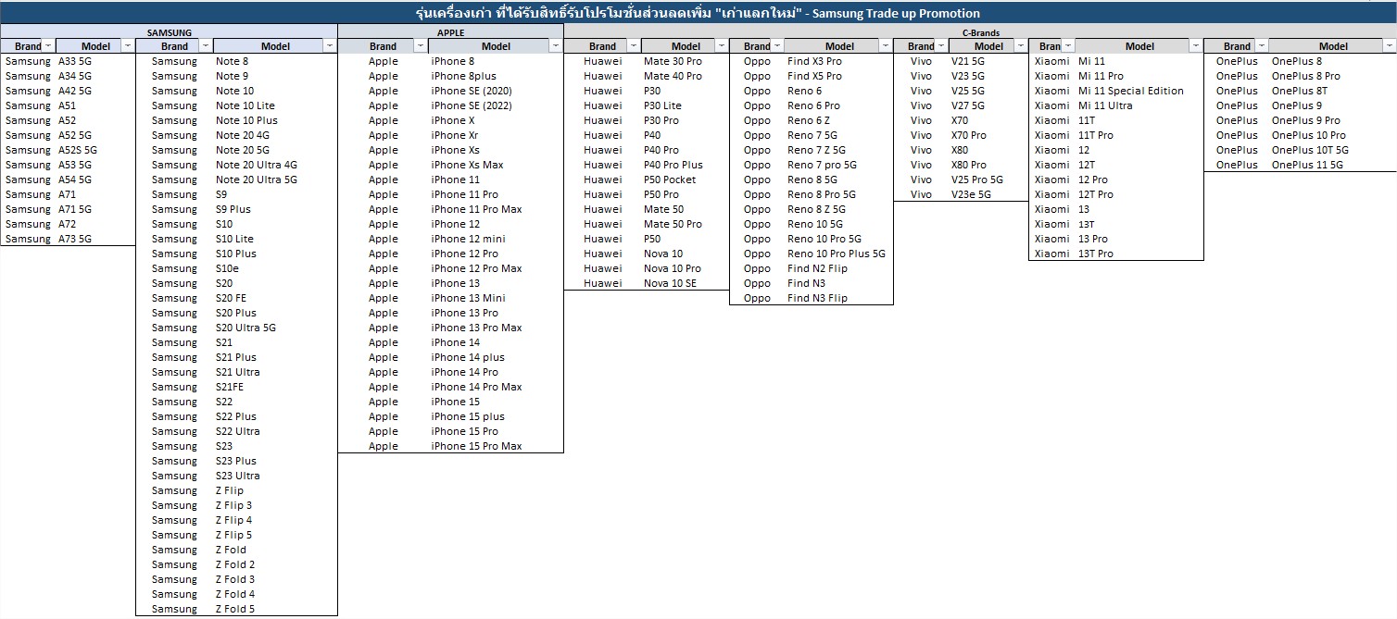Click the P30 Lite cell
Image resolution: width=1397 pixels, height=619 pixels.
point(686,105)
